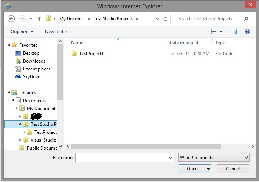
Task: Select My Documents folder
Action: point(42,108)
